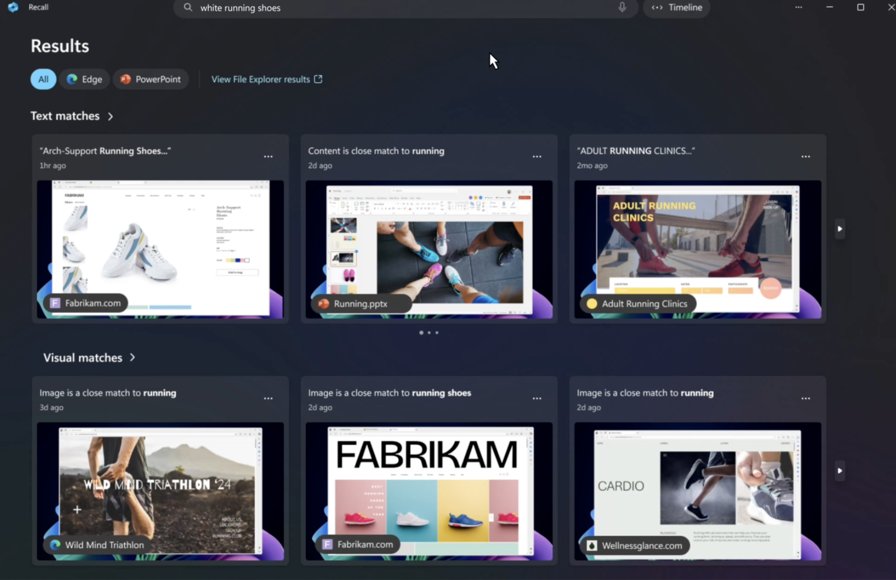This screenshot has width=896, height=580.
Task: Select the first pagination dot under Text matches
Action: (x=421, y=332)
